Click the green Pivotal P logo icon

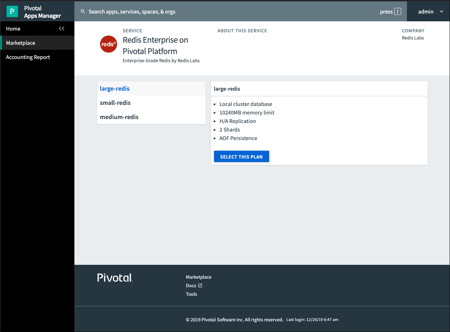[12, 12]
